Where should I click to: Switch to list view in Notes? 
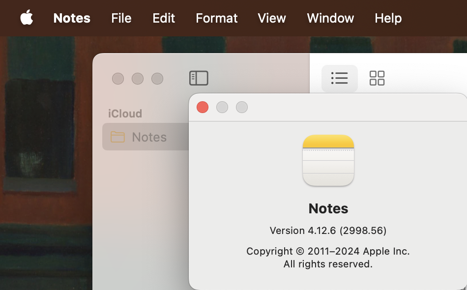340,78
